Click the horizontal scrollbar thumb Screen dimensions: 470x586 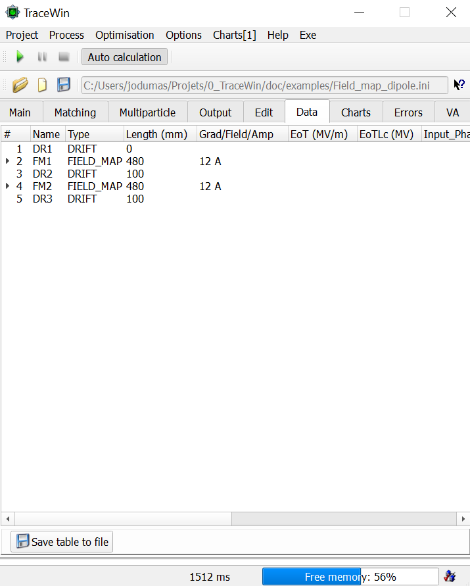click(x=124, y=519)
